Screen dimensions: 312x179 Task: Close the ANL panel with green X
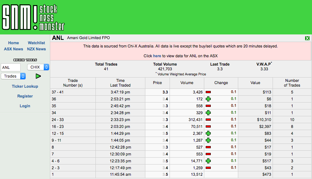pyautogui.click(x=307, y=38)
